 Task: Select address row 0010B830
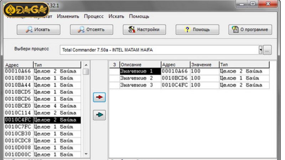coord(43,78)
